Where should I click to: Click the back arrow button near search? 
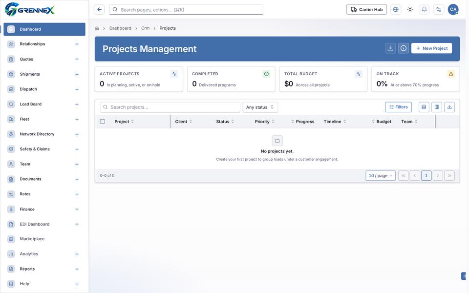[x=99, y=10]
